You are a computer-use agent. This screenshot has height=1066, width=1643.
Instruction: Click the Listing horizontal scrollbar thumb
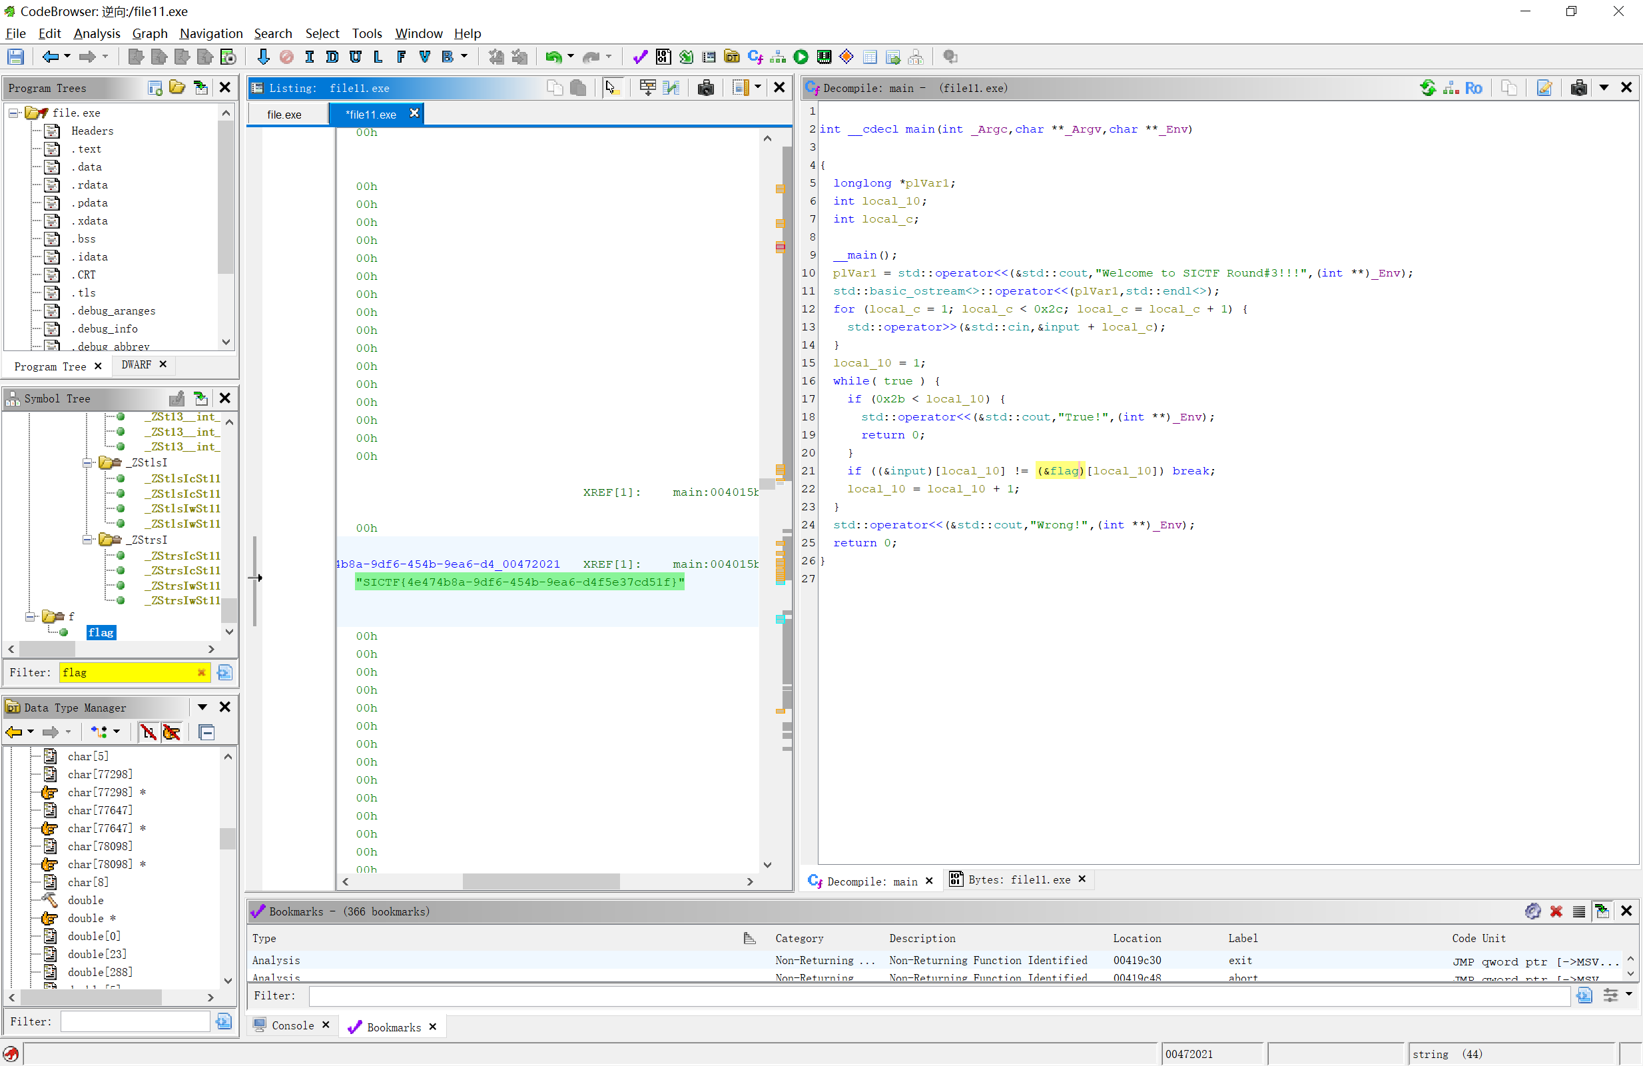pos(541,881)
